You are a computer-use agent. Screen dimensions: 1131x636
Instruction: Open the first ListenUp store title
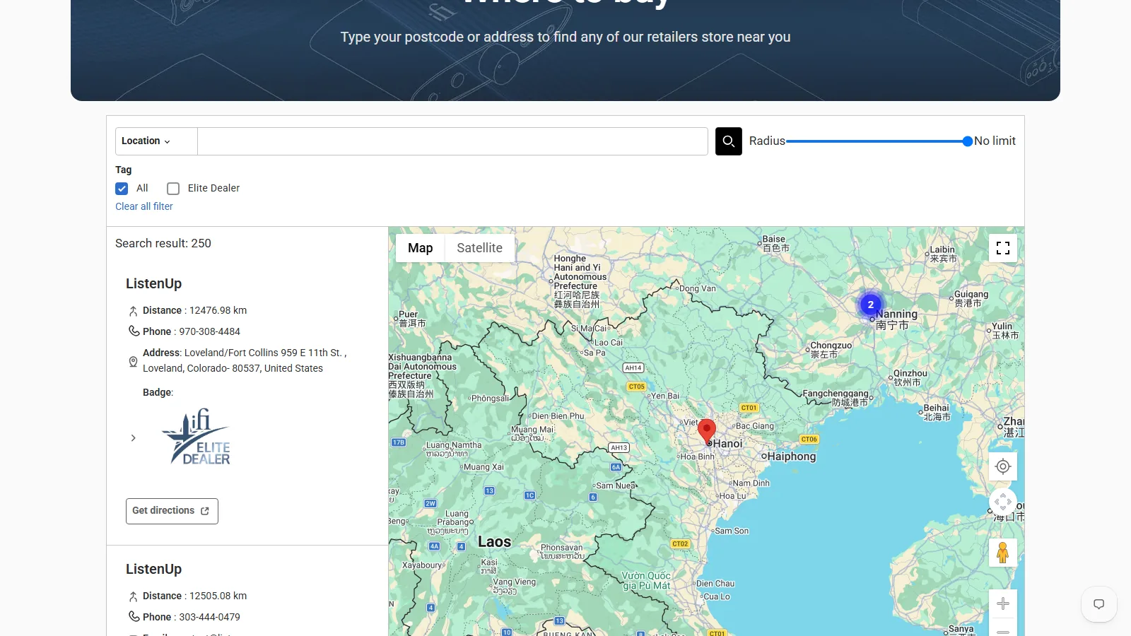153,283
